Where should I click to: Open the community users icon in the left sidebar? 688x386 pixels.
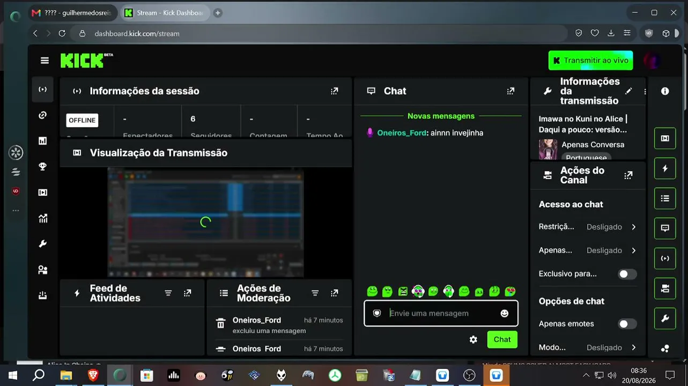[43, 270]
